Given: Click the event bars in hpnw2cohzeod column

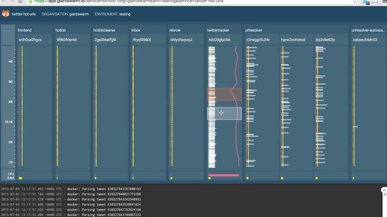Looking at the screenshot, I should tap(286, 106).
